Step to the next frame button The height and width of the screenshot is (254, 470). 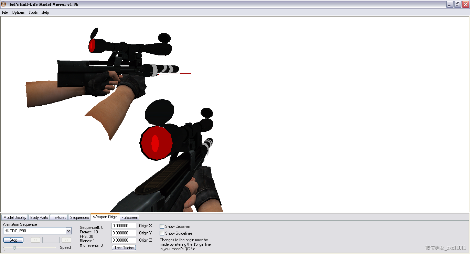pos(66,240)
